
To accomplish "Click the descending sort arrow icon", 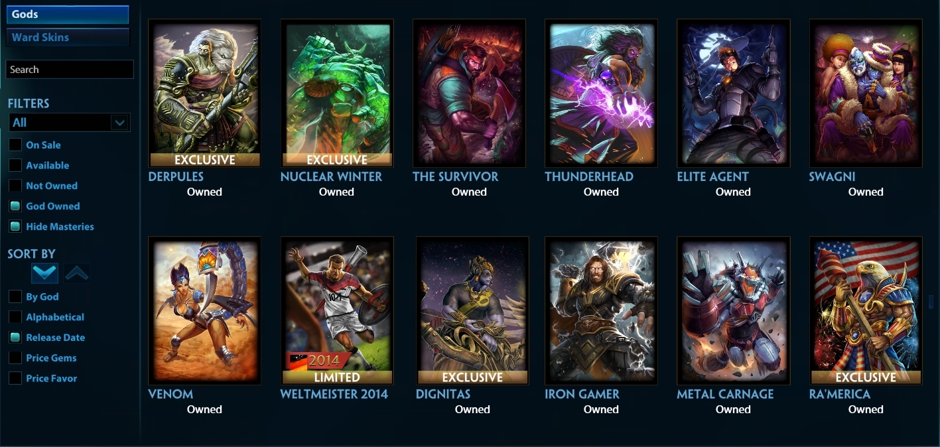I will (45, 273).
